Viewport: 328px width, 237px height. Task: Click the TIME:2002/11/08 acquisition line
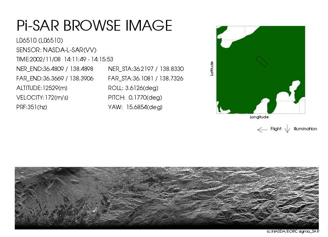65,59
